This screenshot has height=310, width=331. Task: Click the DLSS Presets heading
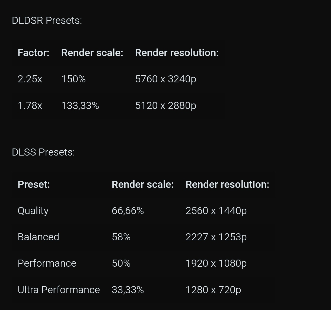click(x=43, y=152)
